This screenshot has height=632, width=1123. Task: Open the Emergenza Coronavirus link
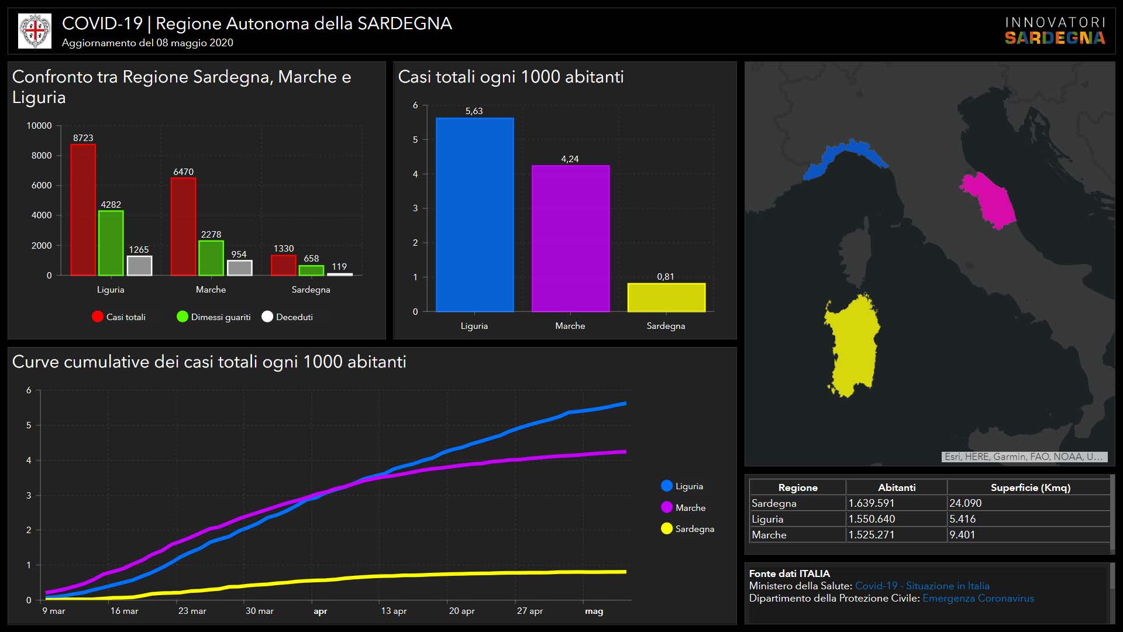click(978, 598)
